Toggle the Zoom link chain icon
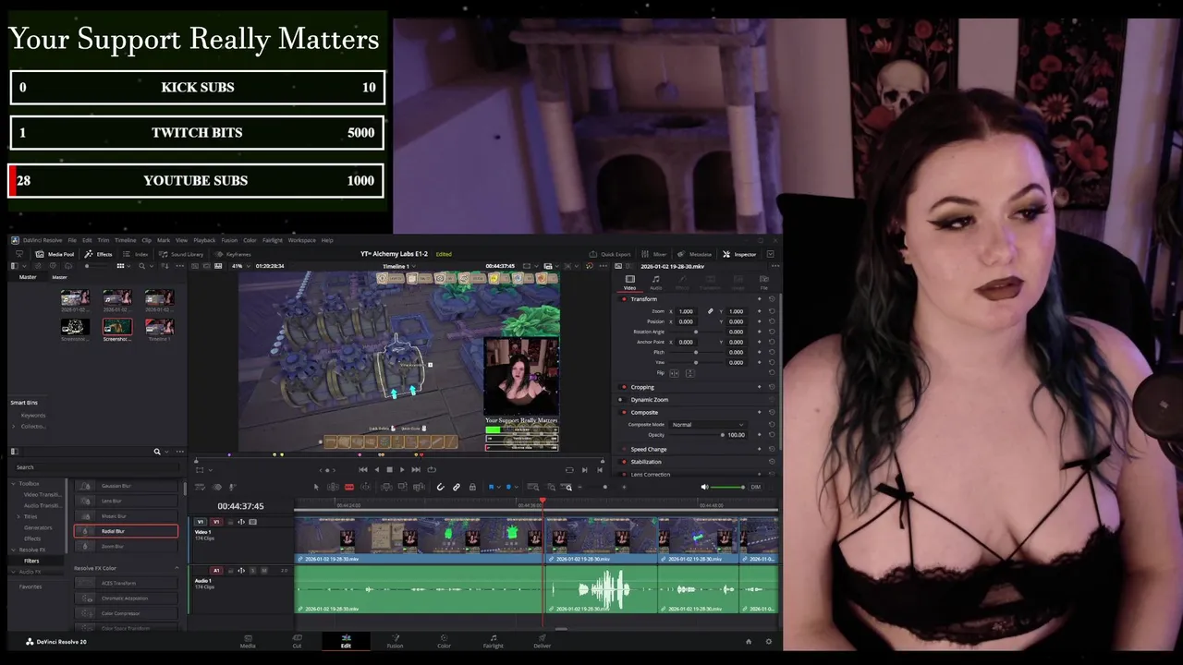This screenshot has height=665, width=1183. coord(710,311)
